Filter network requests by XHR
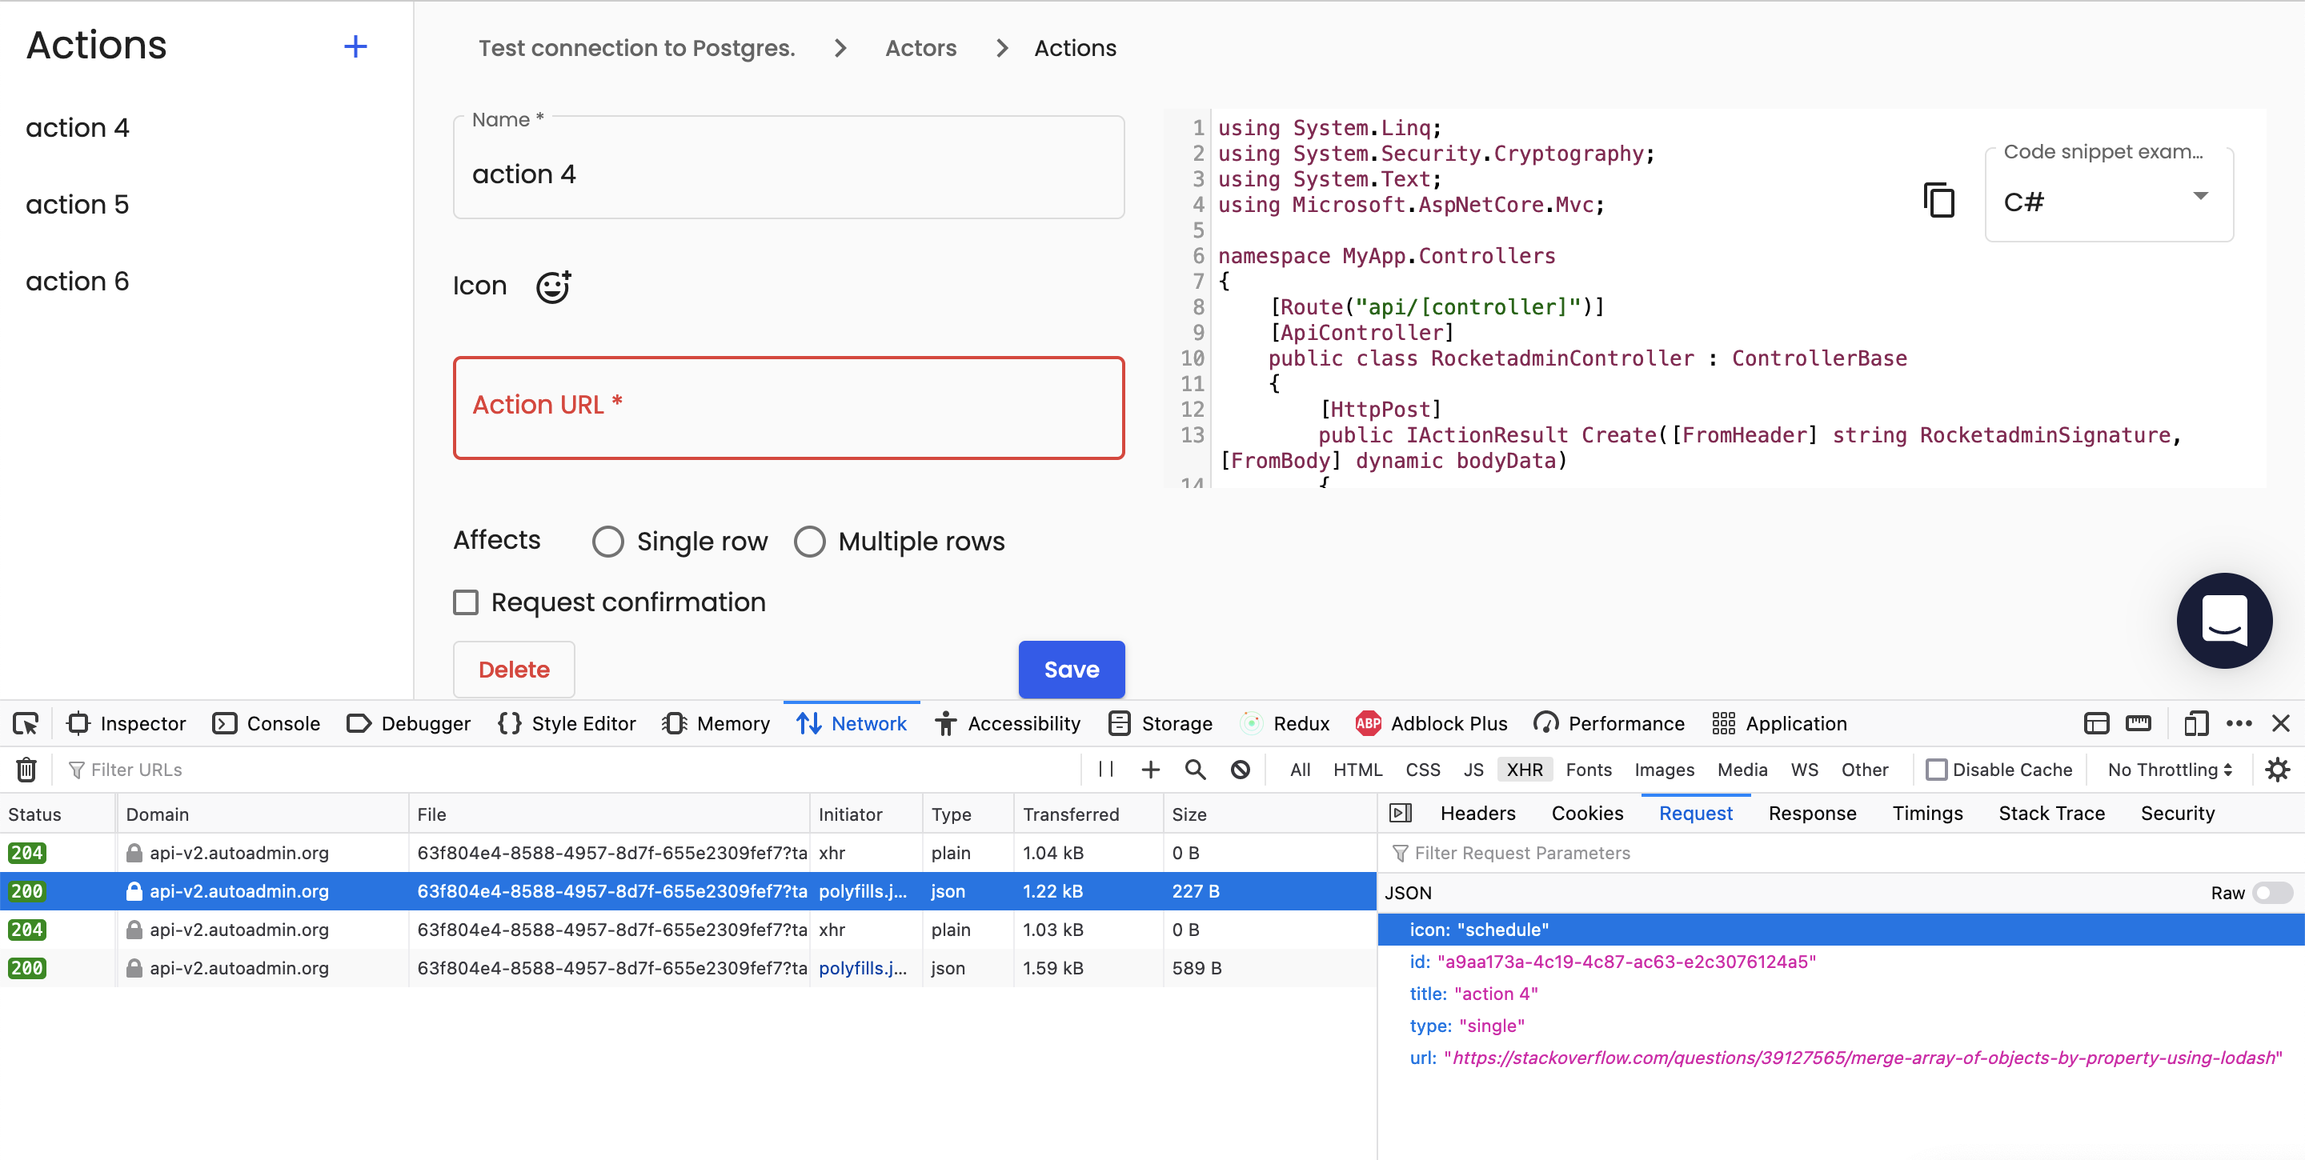Viewport: 2305px width, 1160px height. point(1525,769)
